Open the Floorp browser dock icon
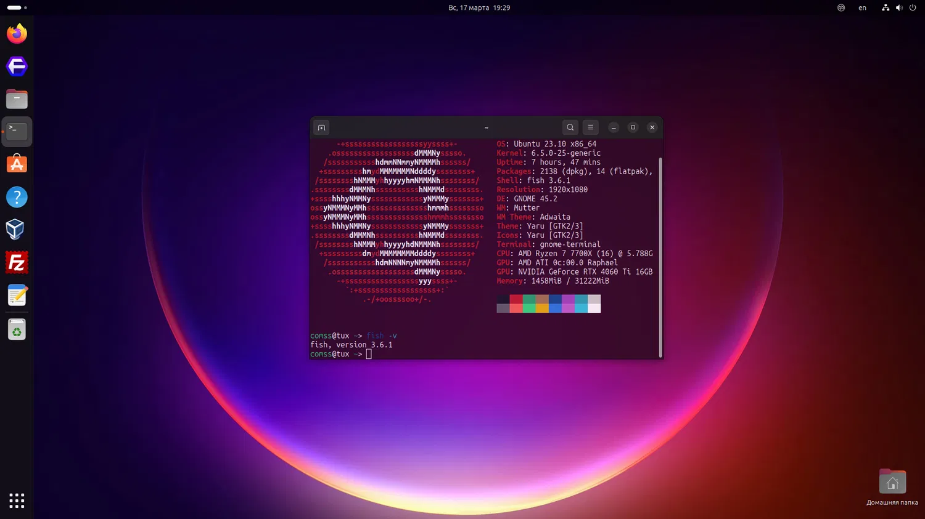Image resolution: width=925 pixels, height=519 pixels. (x=17, y=66)
